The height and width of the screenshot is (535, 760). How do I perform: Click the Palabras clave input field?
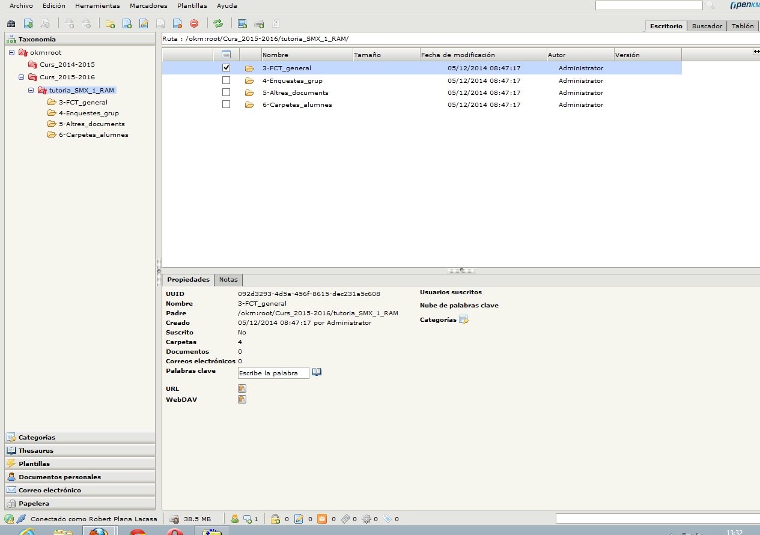tap(273, 373)
